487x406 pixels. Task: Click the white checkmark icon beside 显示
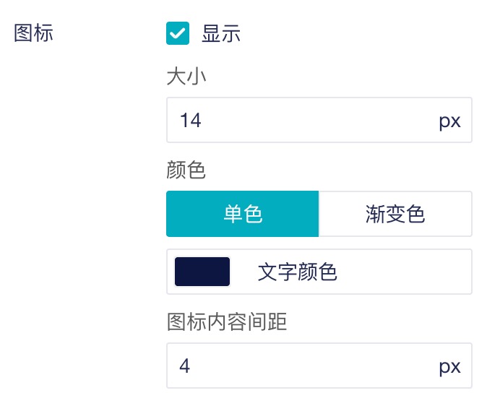(x=178, y=33)
